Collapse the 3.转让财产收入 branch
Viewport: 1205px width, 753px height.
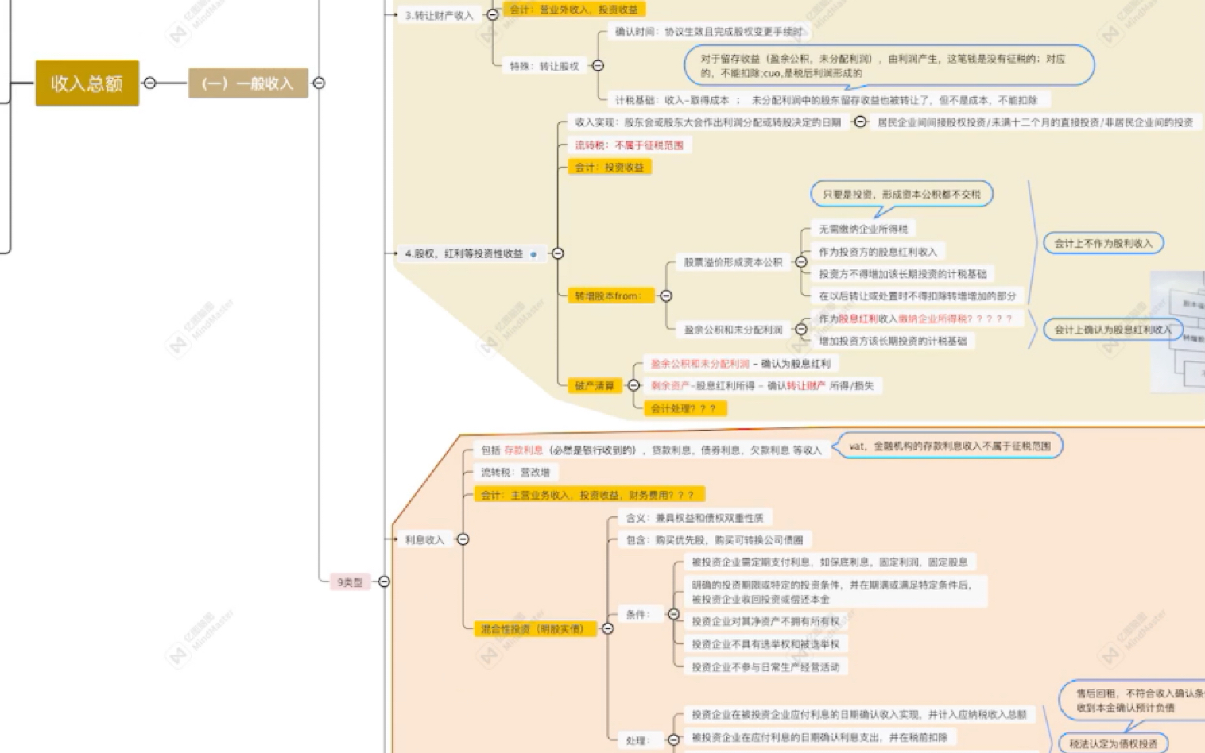[x=492, y=14]
